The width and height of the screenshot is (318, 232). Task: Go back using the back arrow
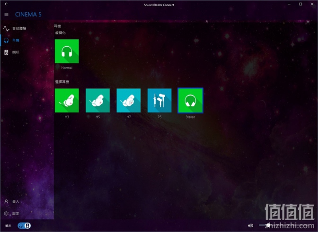click(x=6, y=4)
